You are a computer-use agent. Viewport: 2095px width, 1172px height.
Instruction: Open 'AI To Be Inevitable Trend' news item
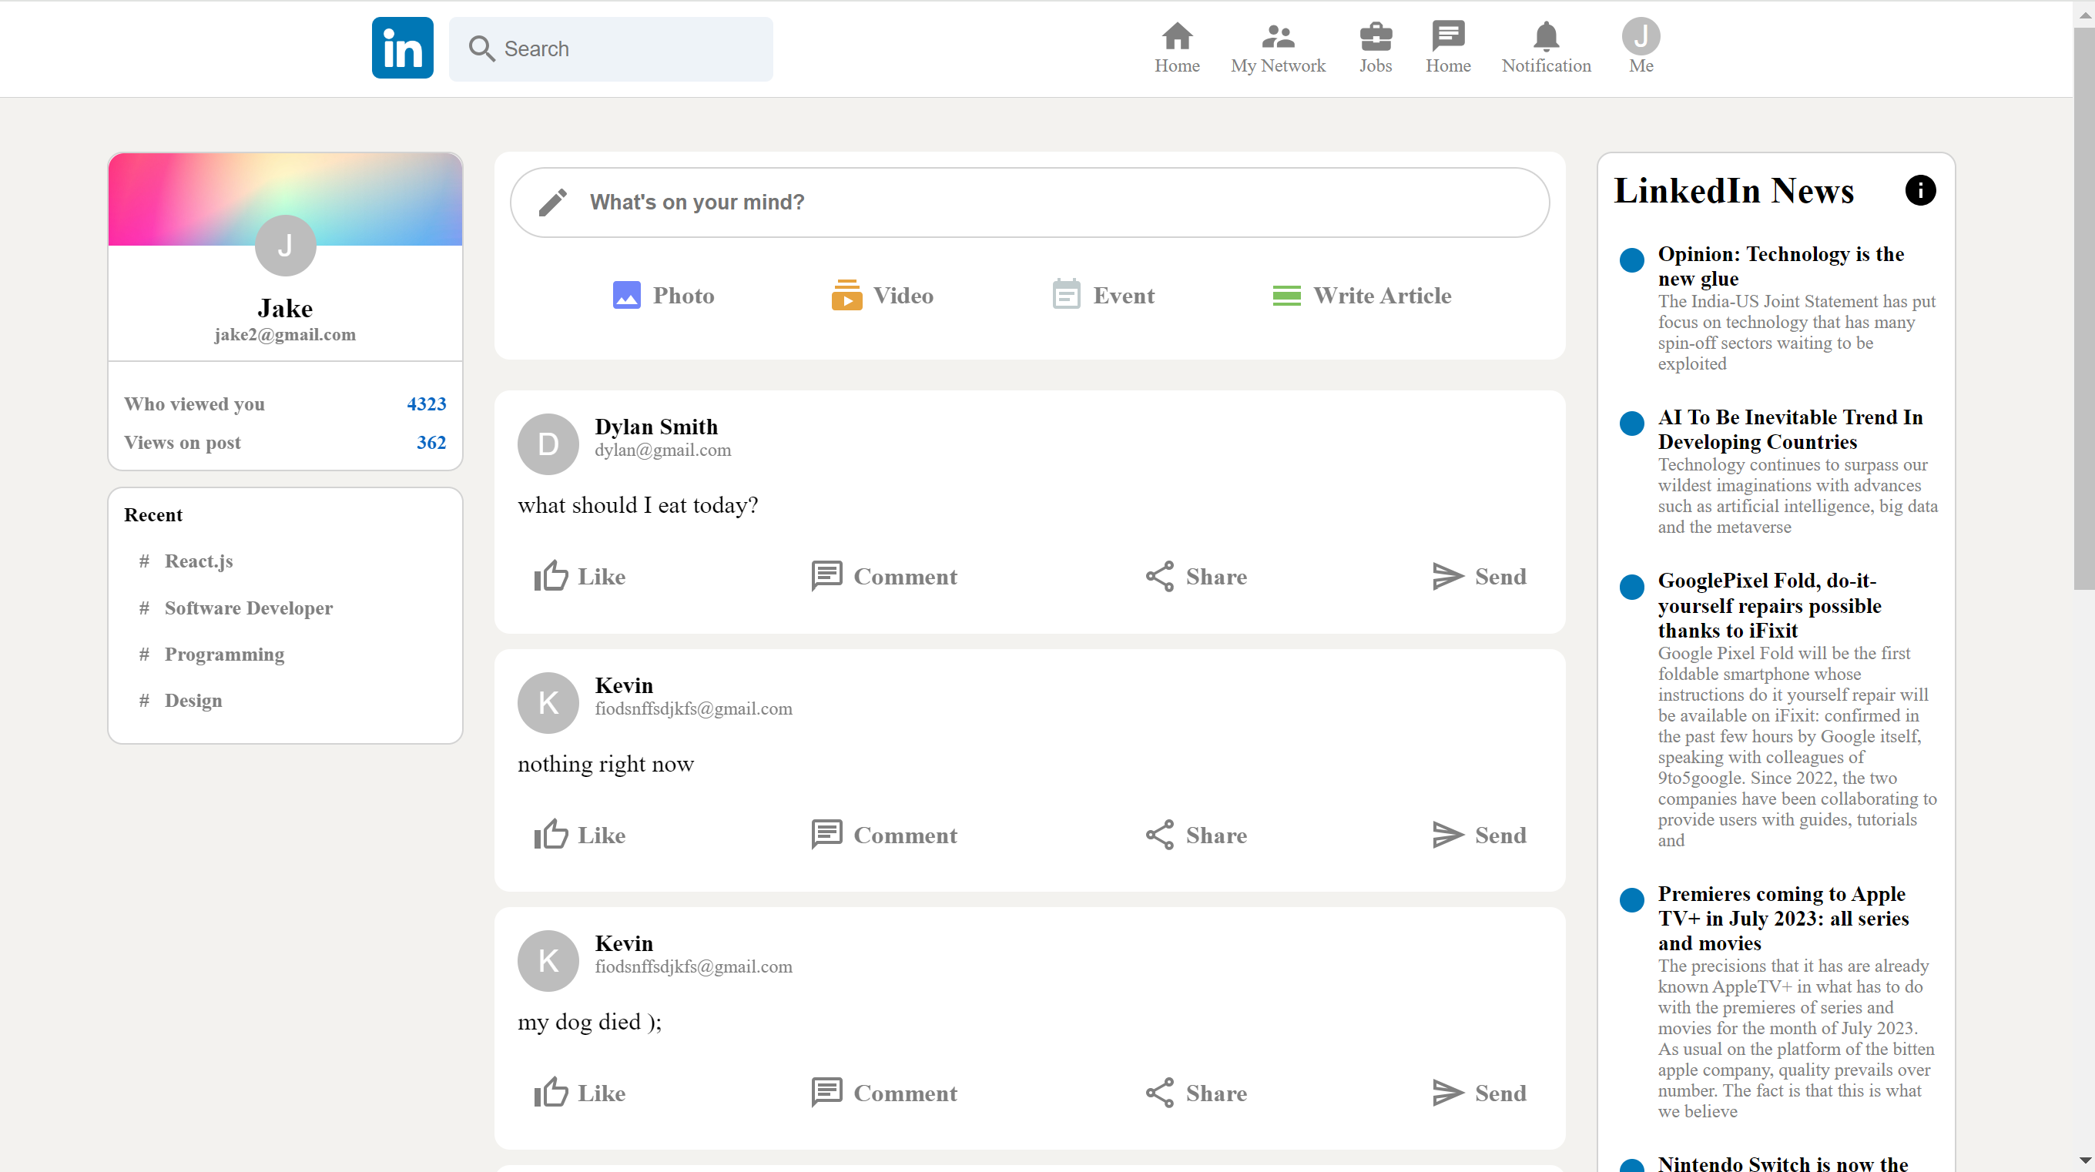coord(1790,430)
